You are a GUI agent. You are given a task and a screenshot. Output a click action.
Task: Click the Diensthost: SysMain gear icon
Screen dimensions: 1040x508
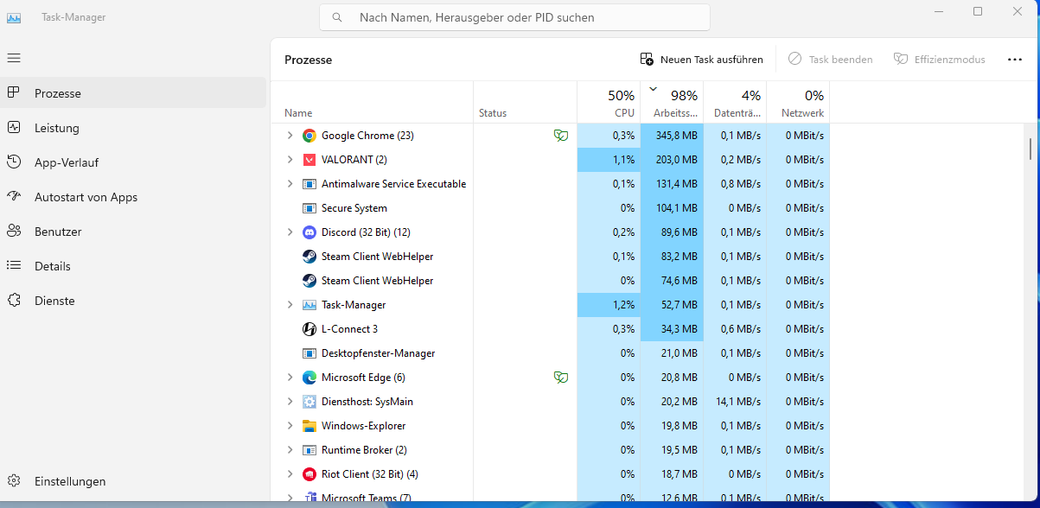pos(309,402)
